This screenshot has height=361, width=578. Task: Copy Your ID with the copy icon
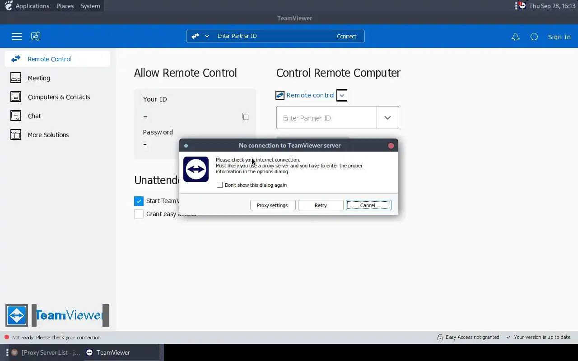point(245,116)
